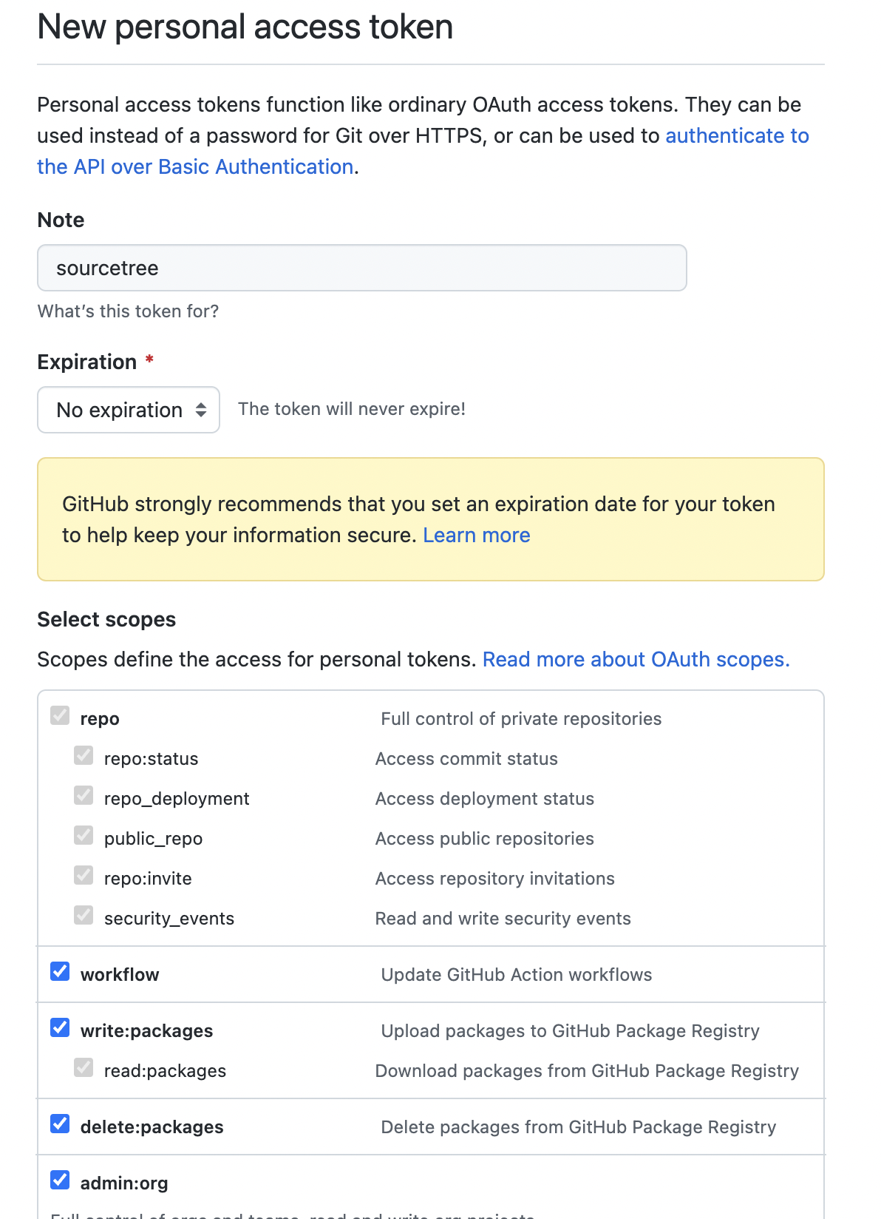Click the repo_deployment checkbox
Viewport: 881px width, 1219px height.
click(84, 795)
